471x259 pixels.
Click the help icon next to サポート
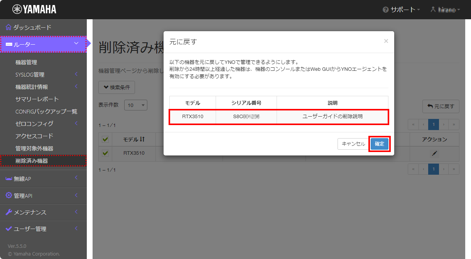387,10
